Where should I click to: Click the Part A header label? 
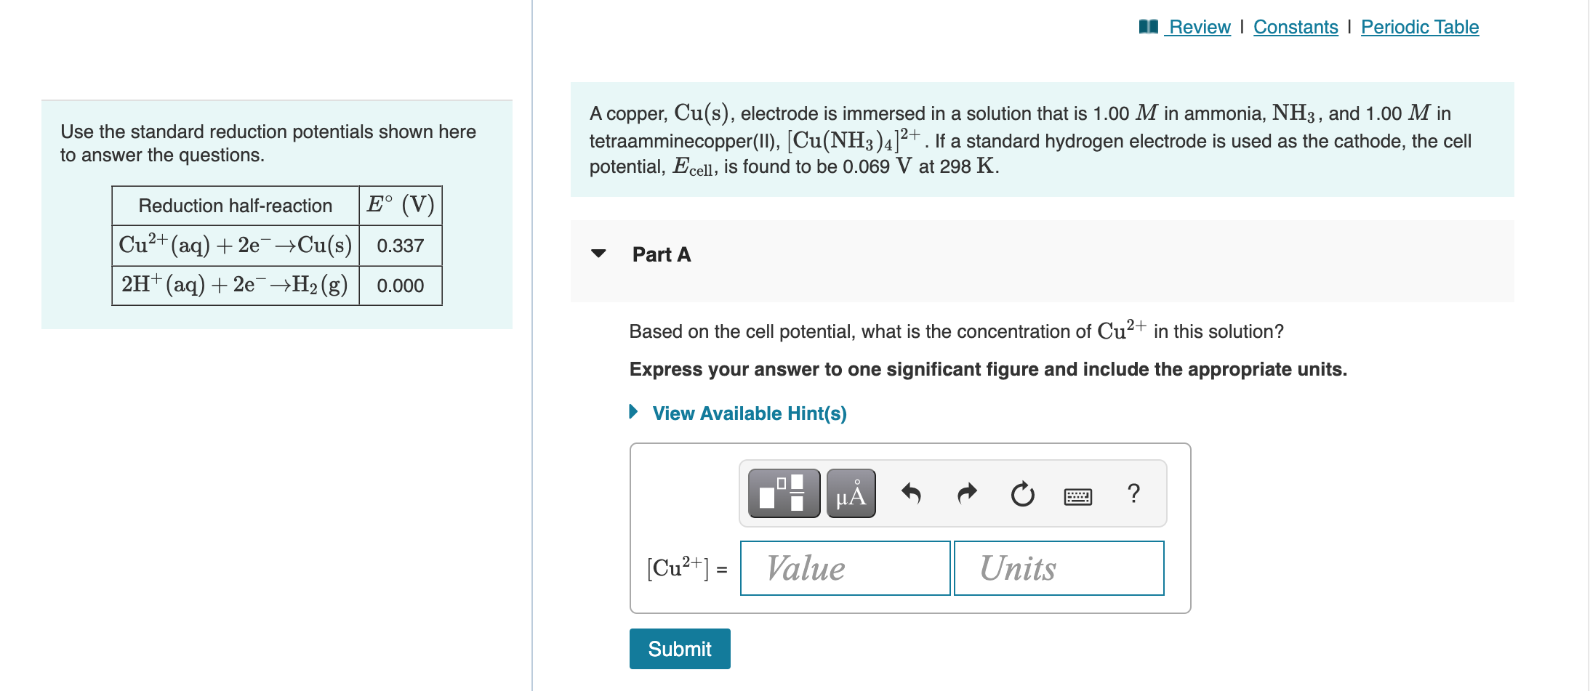660,254
